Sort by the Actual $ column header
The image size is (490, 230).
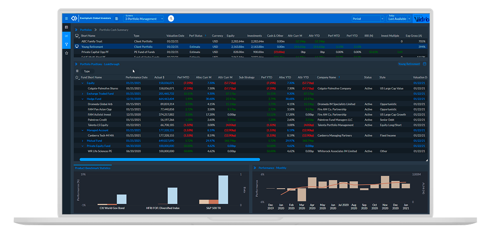(159, 77)
